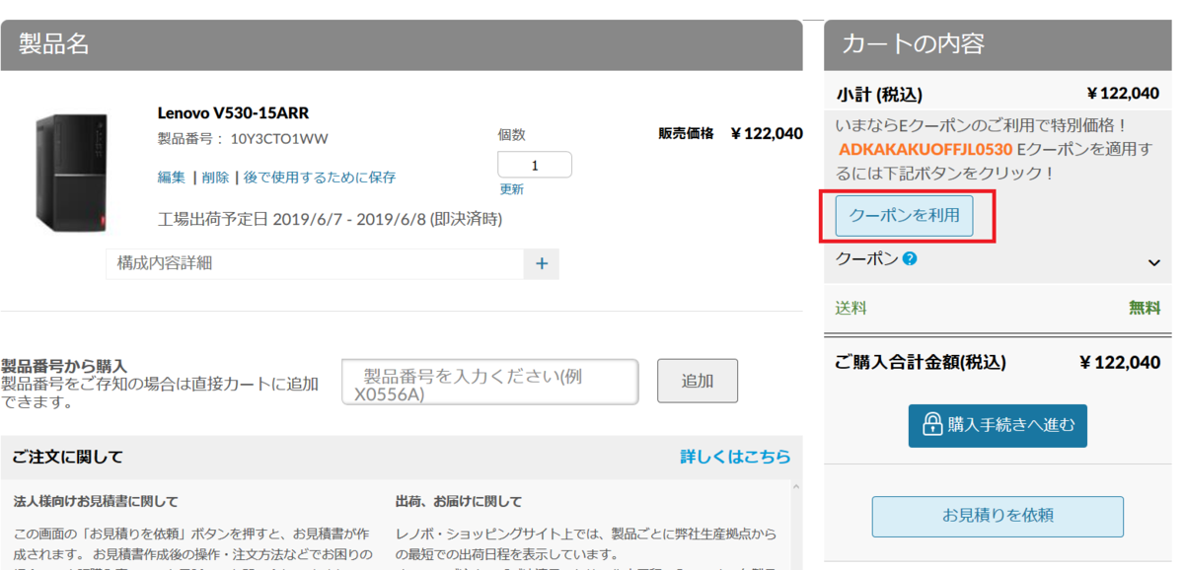Request a quote via お見積りを依頼

tap(998, 516)
